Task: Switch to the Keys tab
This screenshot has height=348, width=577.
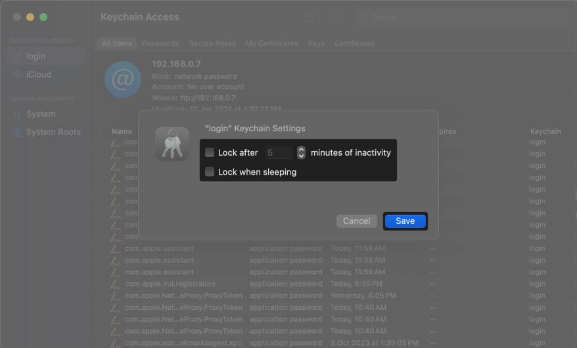Action: pos(316,43)
